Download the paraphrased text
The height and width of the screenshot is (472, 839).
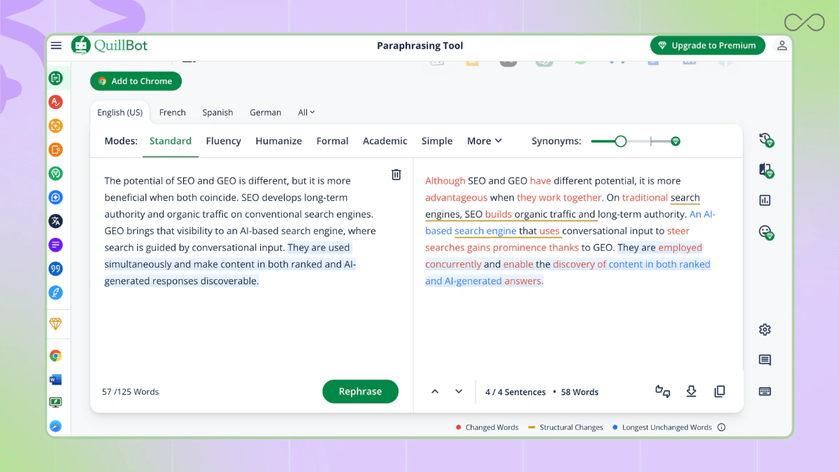tap(691, 392)
